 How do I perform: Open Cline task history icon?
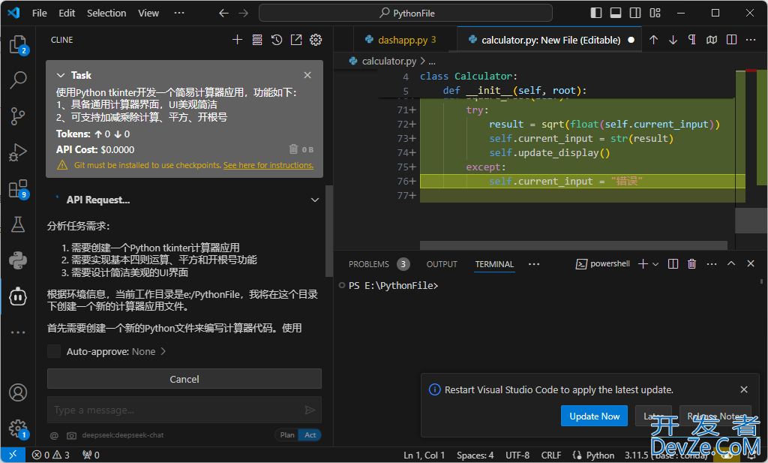[x=277, y=40]
